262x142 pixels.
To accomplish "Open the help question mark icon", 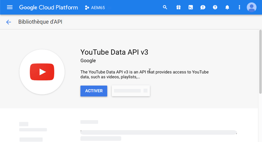I will (x=215, y=7).
